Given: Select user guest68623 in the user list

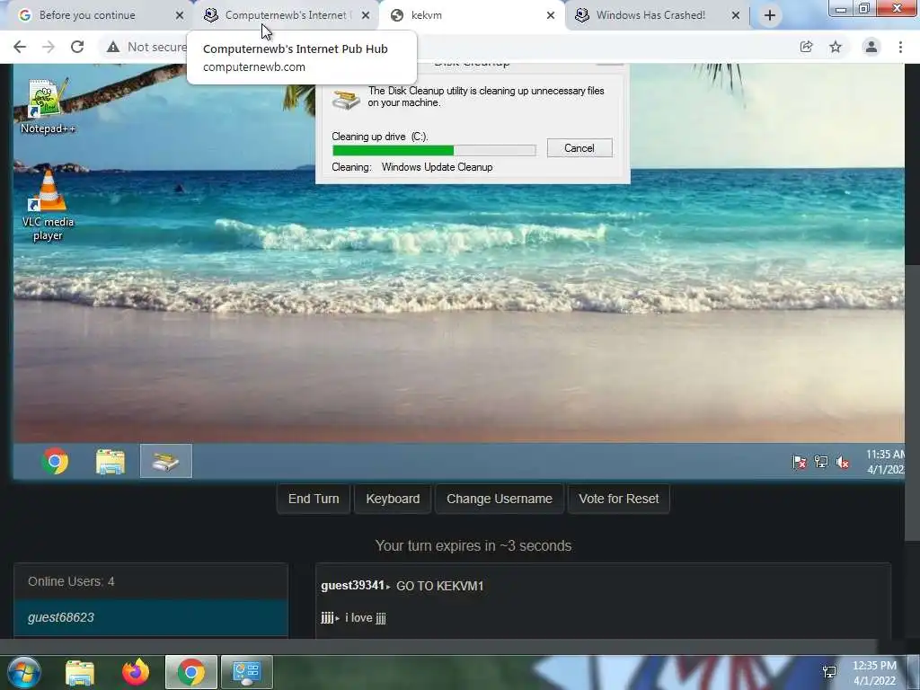Looking at the screenshot, I should point(151,617).
